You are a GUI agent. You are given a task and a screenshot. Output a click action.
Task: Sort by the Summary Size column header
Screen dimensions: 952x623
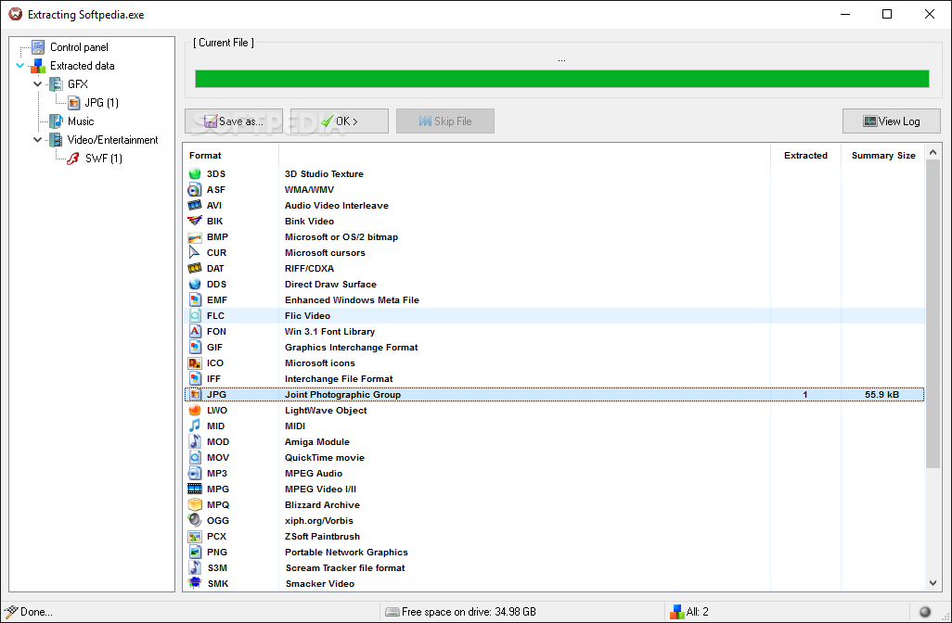[x=882, y=156]
